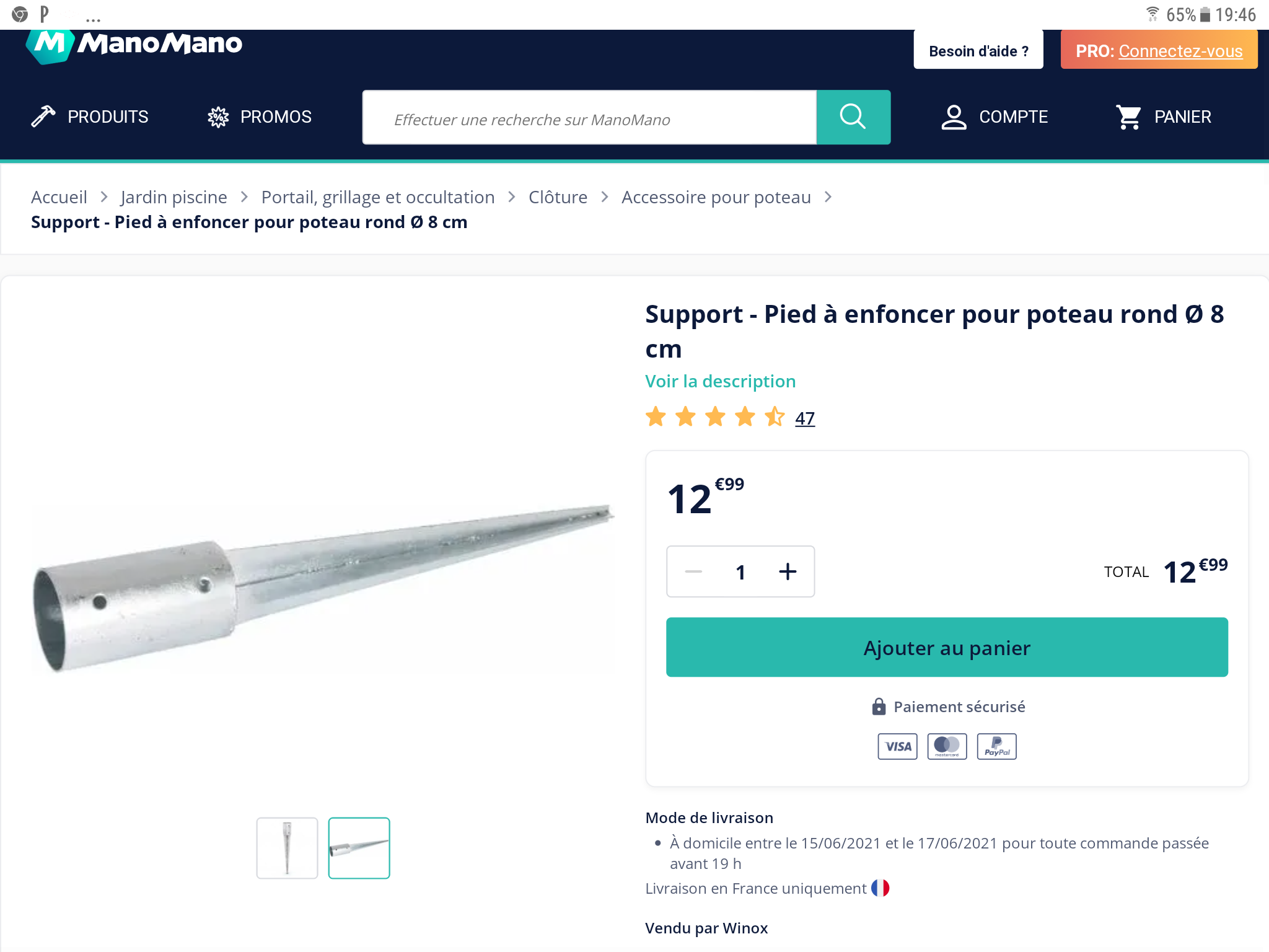Type in the ManoMano search field
This screenshot has height=952, width=1269.
tap(589, 118)
